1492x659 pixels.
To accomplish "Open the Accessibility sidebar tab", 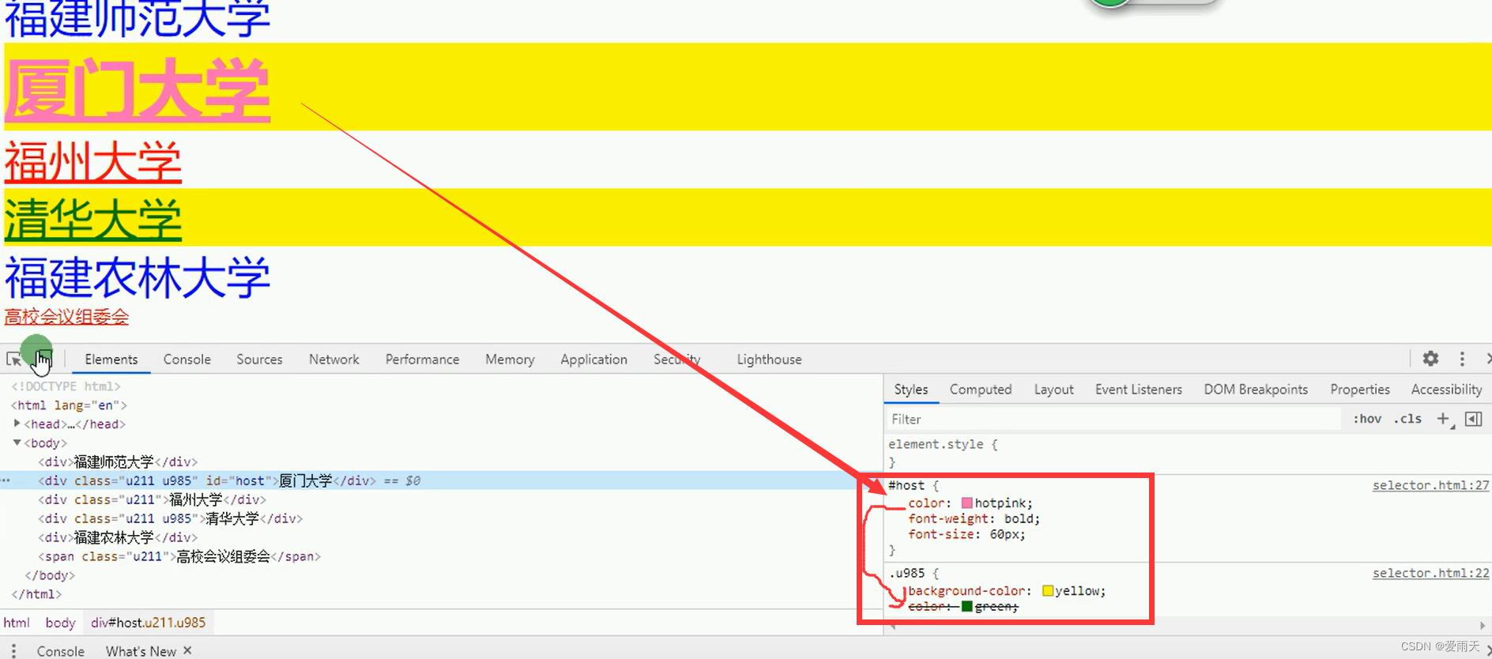I will tap(1447, 390).
